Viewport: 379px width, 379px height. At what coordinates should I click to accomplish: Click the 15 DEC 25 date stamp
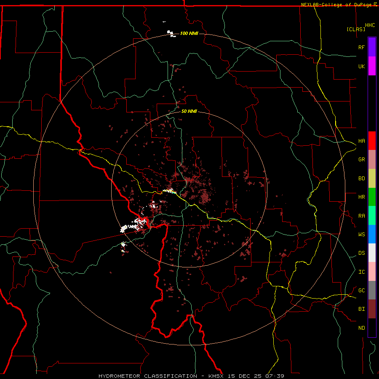pyautogui.click(x=245, y=376)
